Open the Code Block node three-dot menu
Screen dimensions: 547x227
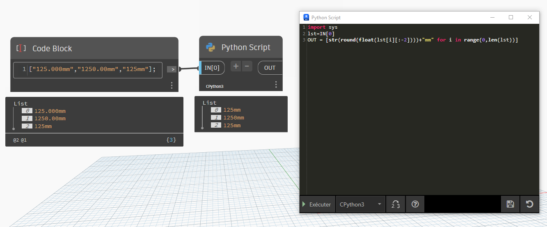pyautogui.click(x=172, y=85)
